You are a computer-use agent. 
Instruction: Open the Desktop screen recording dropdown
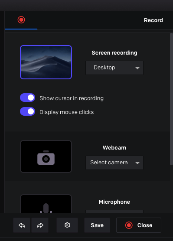click(114, 68)
